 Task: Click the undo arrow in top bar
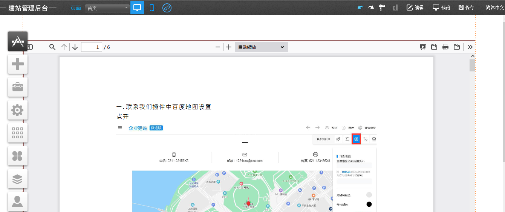pos(360,8)
